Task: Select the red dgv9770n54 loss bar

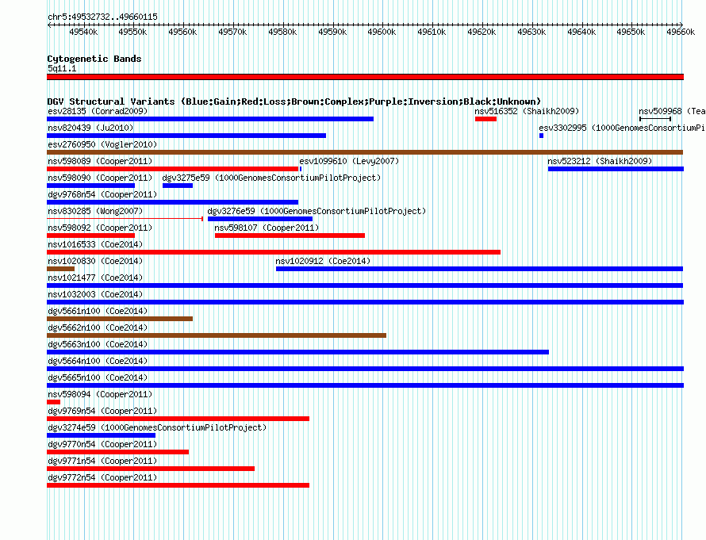Action: [x=118, y=452]
